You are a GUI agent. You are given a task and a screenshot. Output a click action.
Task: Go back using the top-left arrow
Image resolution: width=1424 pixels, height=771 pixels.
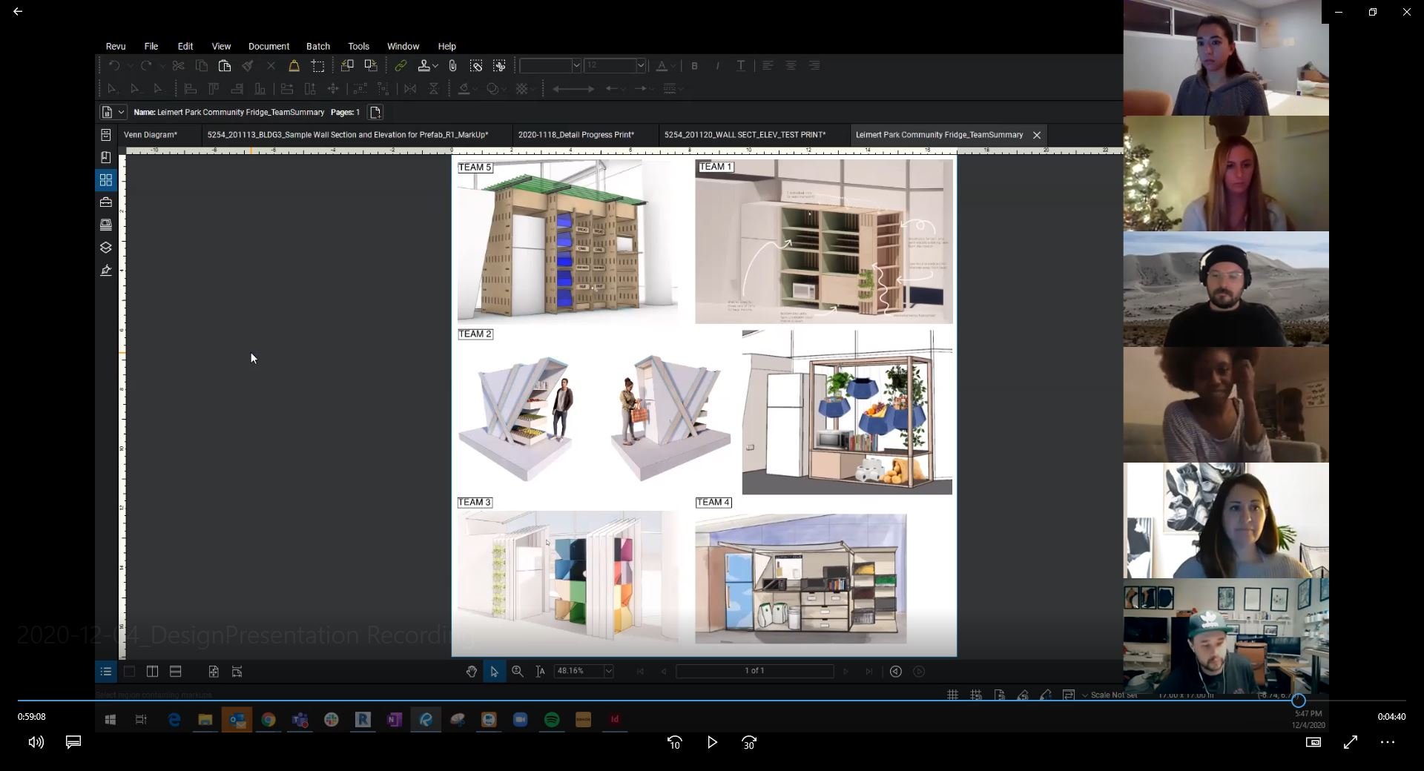click(x=18, y=12)
